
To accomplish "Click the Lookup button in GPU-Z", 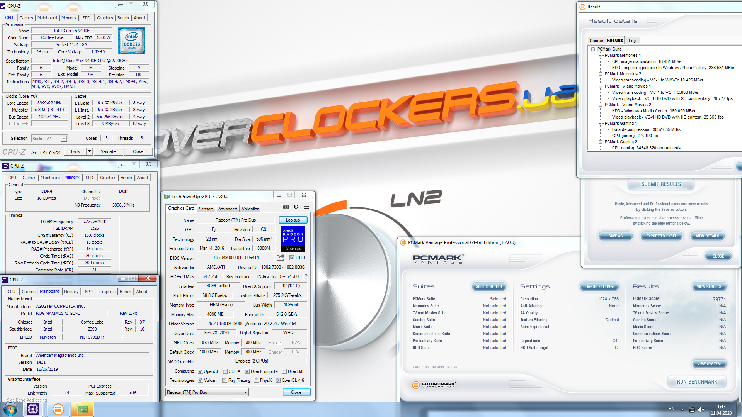I will tap(293, 220).
